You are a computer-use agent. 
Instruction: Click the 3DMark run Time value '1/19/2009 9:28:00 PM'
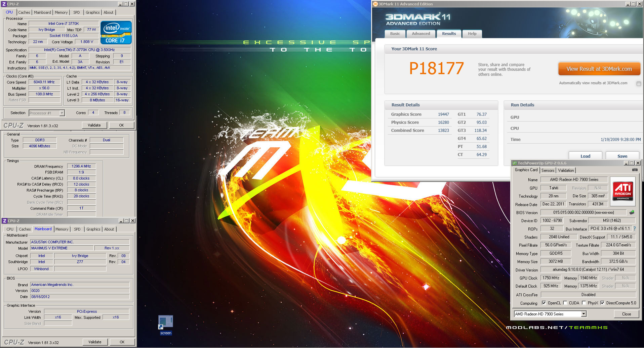point(620,140)
